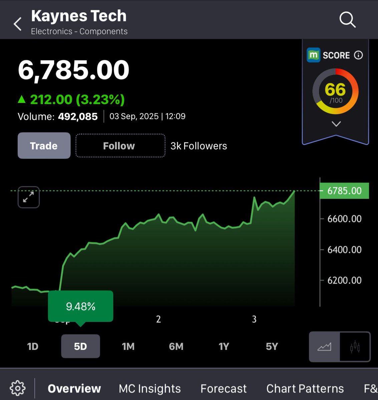Click the 9.48% return tooltip
378x400 pixels.
pos(80,306)
